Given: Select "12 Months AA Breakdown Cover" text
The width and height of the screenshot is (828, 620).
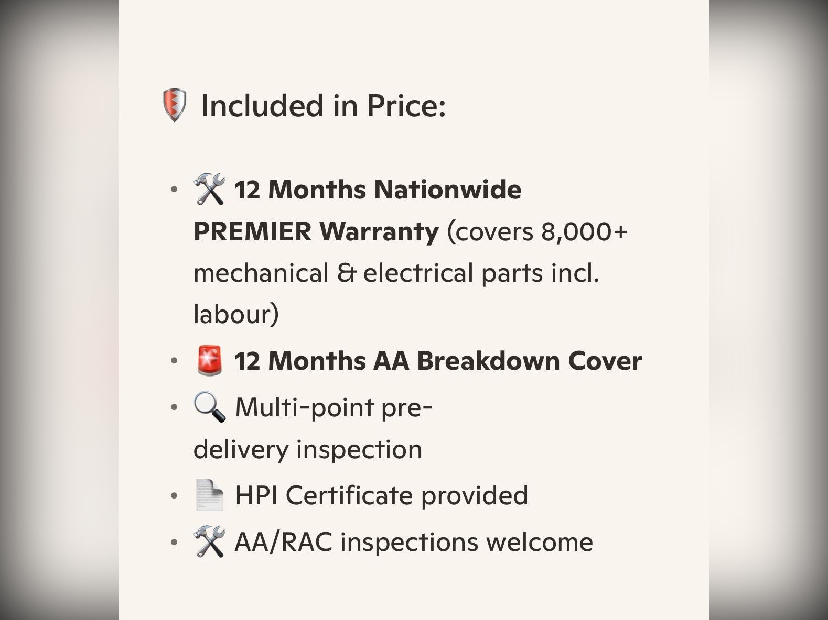Looking at the screenshot, I should click(x=438, y=361).
